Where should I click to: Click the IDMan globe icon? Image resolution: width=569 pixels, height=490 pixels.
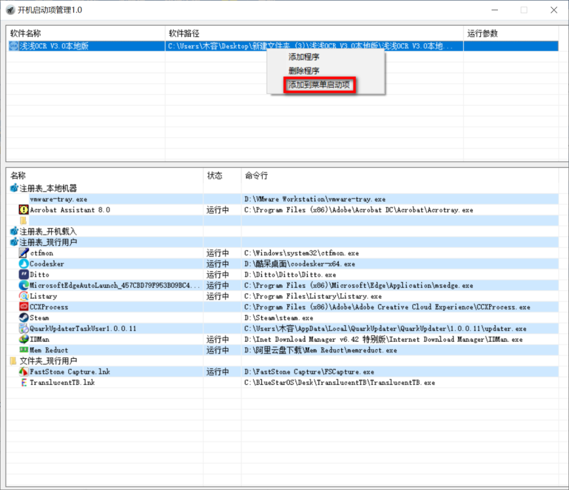click(x=24, y=339)
